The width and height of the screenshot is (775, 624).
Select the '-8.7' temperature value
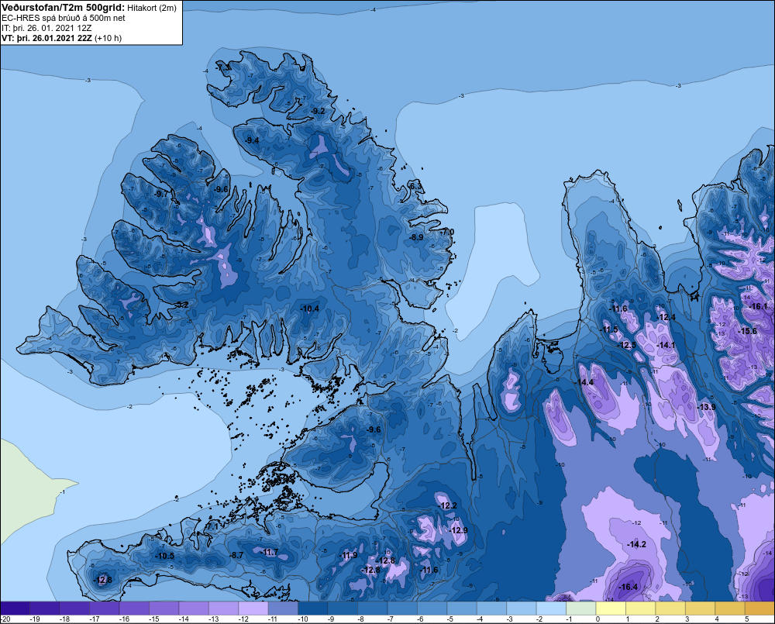[x=236, y=555]
